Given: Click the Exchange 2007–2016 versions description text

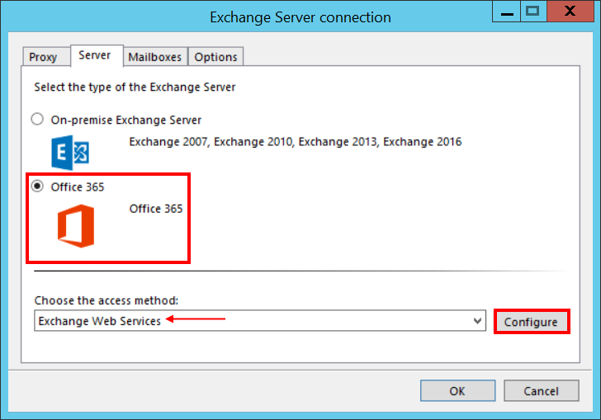Looking at the screenshot, I should pos(295,142).
